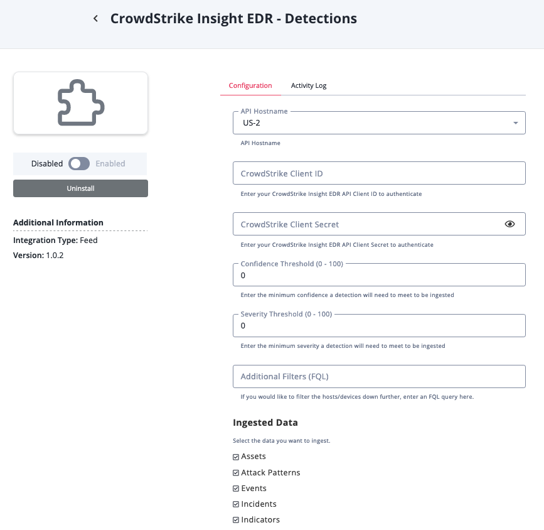Expand API Hostname using the caret arrow
This screenshot has height=530, width=544.
click(x=516, y=123)
